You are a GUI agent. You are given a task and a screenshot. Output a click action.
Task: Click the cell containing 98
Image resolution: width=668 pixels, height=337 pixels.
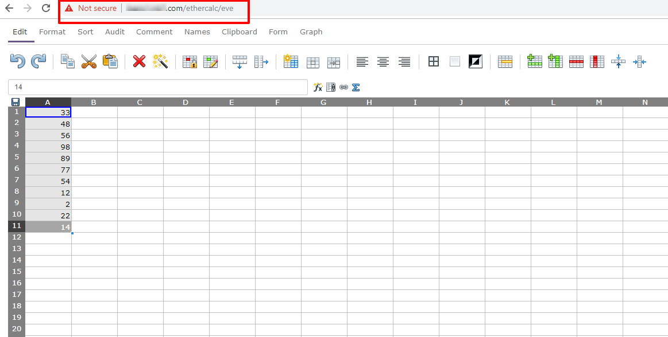pyautogui.click(x=49, y=147)
